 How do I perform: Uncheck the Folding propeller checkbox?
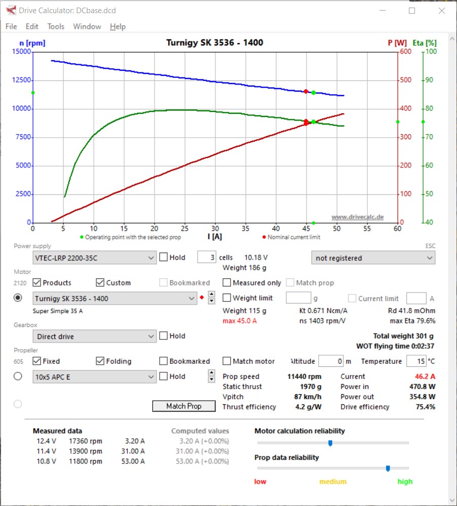click(100, 361)
